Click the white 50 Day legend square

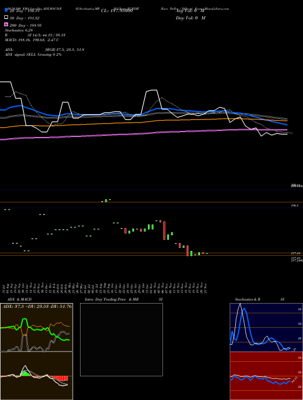click(6, 18)
